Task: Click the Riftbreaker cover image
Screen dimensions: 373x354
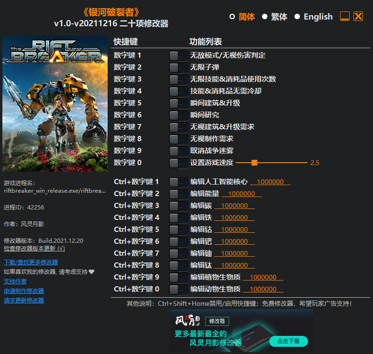Action: [55, 104]
